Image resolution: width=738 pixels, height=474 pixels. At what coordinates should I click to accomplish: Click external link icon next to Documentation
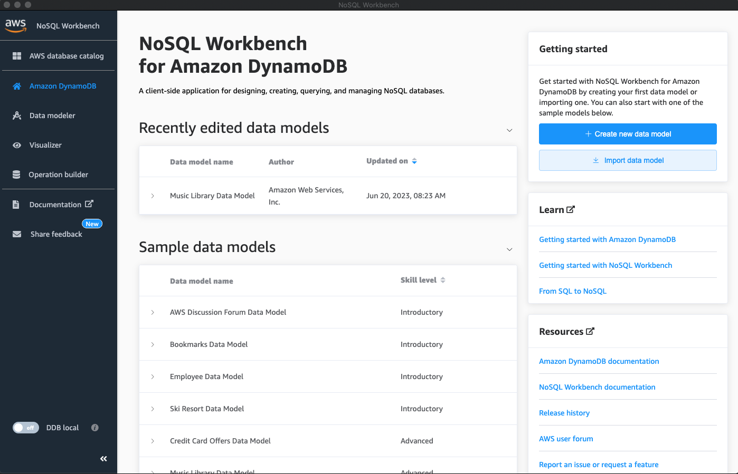click(89, 204)
